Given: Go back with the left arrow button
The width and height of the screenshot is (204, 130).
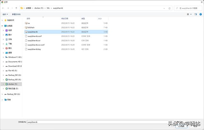Looking at the screenshot, I should click(3, 8).
